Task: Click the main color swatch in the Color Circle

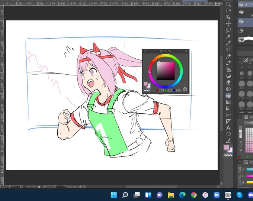Action: [x=146, y=84]
